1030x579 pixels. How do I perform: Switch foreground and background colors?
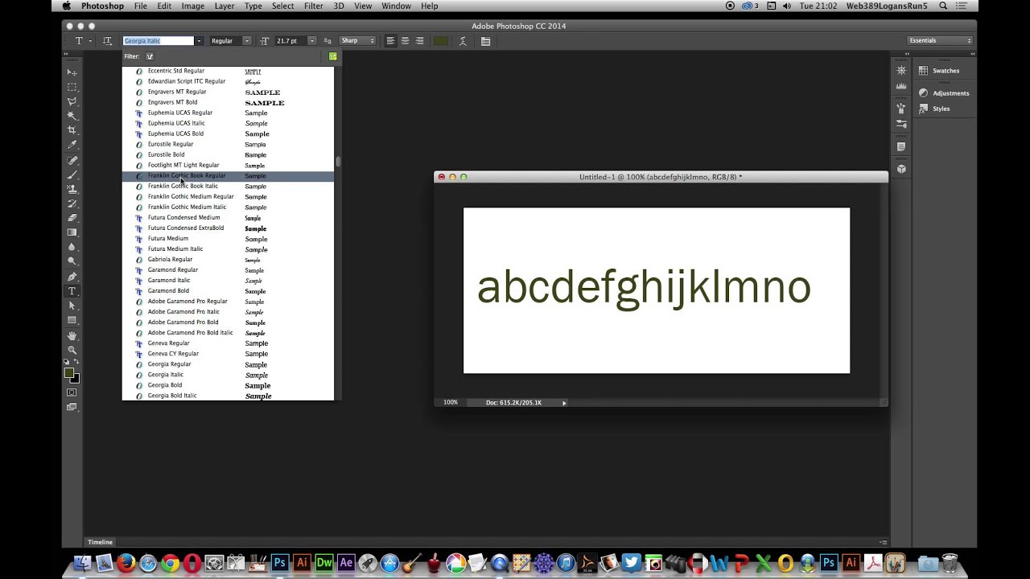[x=76, y=363]
